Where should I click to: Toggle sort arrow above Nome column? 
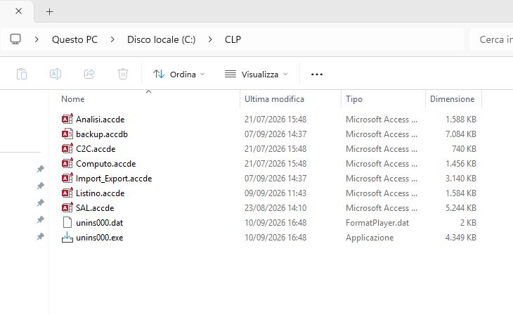coord(148,91)
